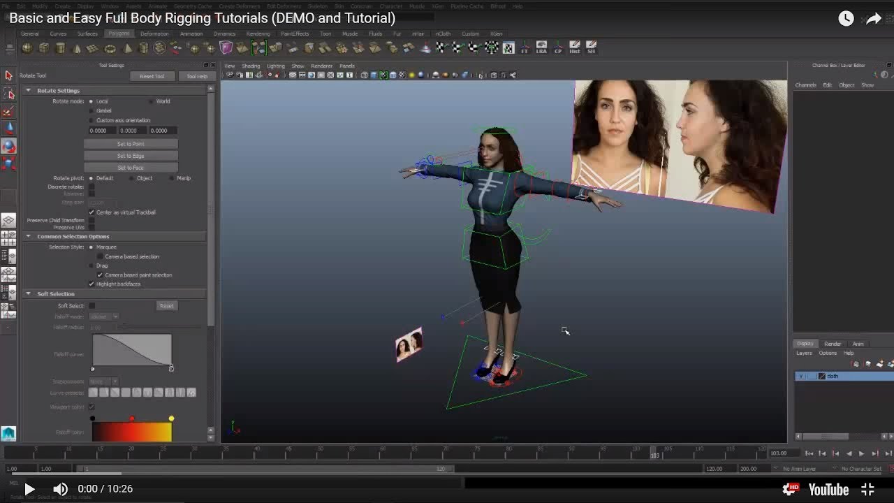This screenshot has height=503, width=894.
Task: Click the SH shelf icon
Action: tap(592, 48)
